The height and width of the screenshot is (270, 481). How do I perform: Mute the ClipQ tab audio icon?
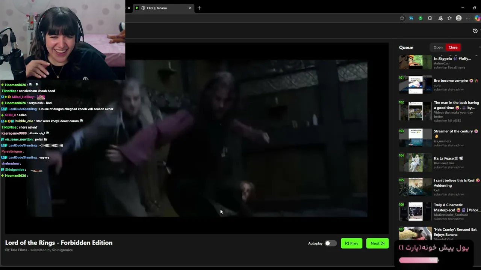point(143,8)
